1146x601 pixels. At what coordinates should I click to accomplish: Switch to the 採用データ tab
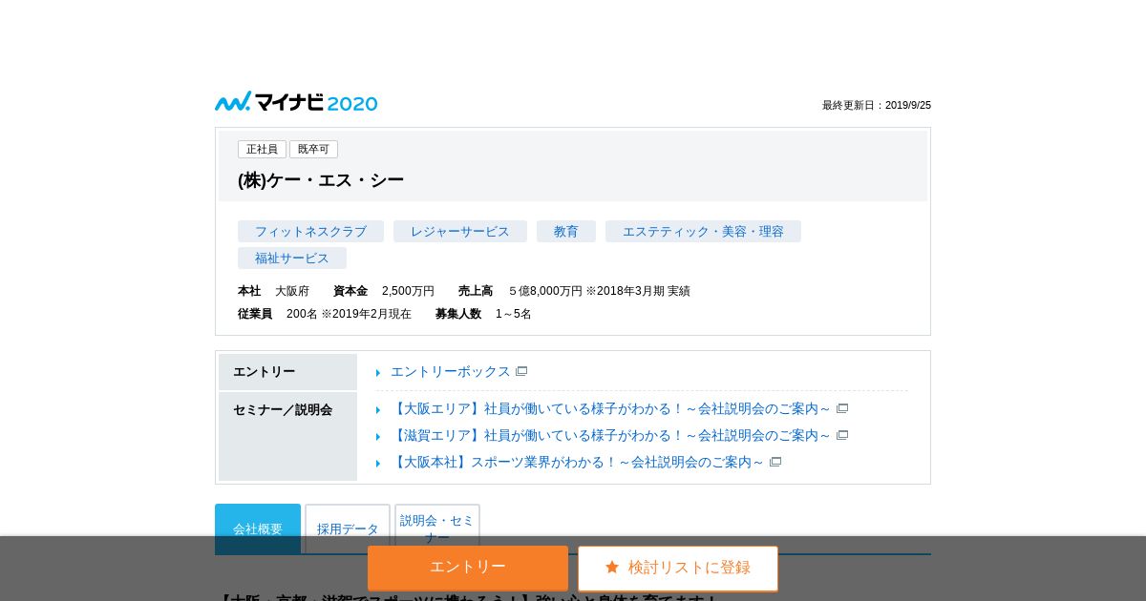tap(348, 528)
